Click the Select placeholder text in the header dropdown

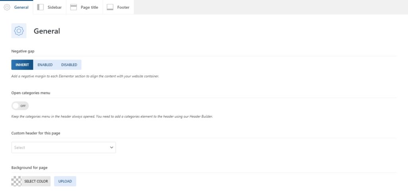click(x=20, y=147)
